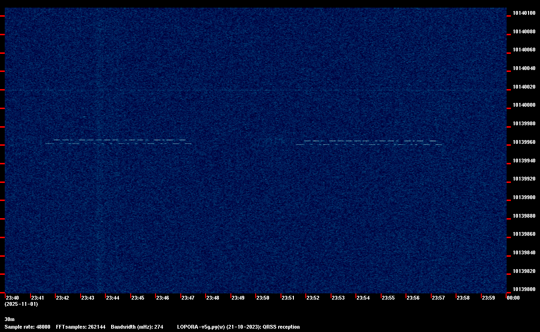Click the 10140020 frequency label
540x332 pixels.
point(524,87)
